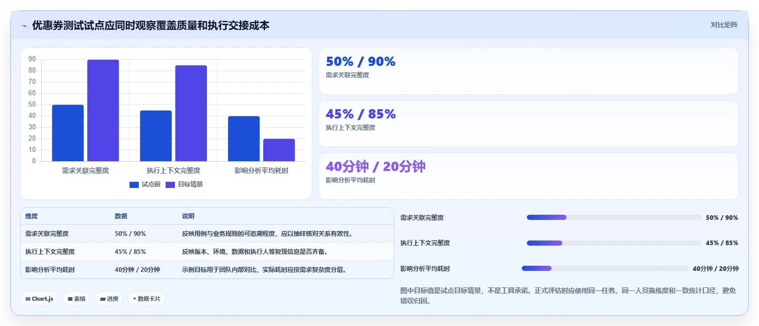Screen dimensions: 759x326
Task: Click chart x-axis label 需求关联完整度
Action: [x=85, y=170]
